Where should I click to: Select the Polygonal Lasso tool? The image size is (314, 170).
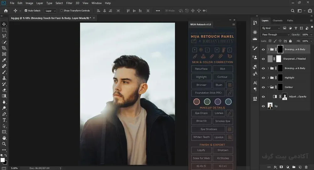pos(4,36)
